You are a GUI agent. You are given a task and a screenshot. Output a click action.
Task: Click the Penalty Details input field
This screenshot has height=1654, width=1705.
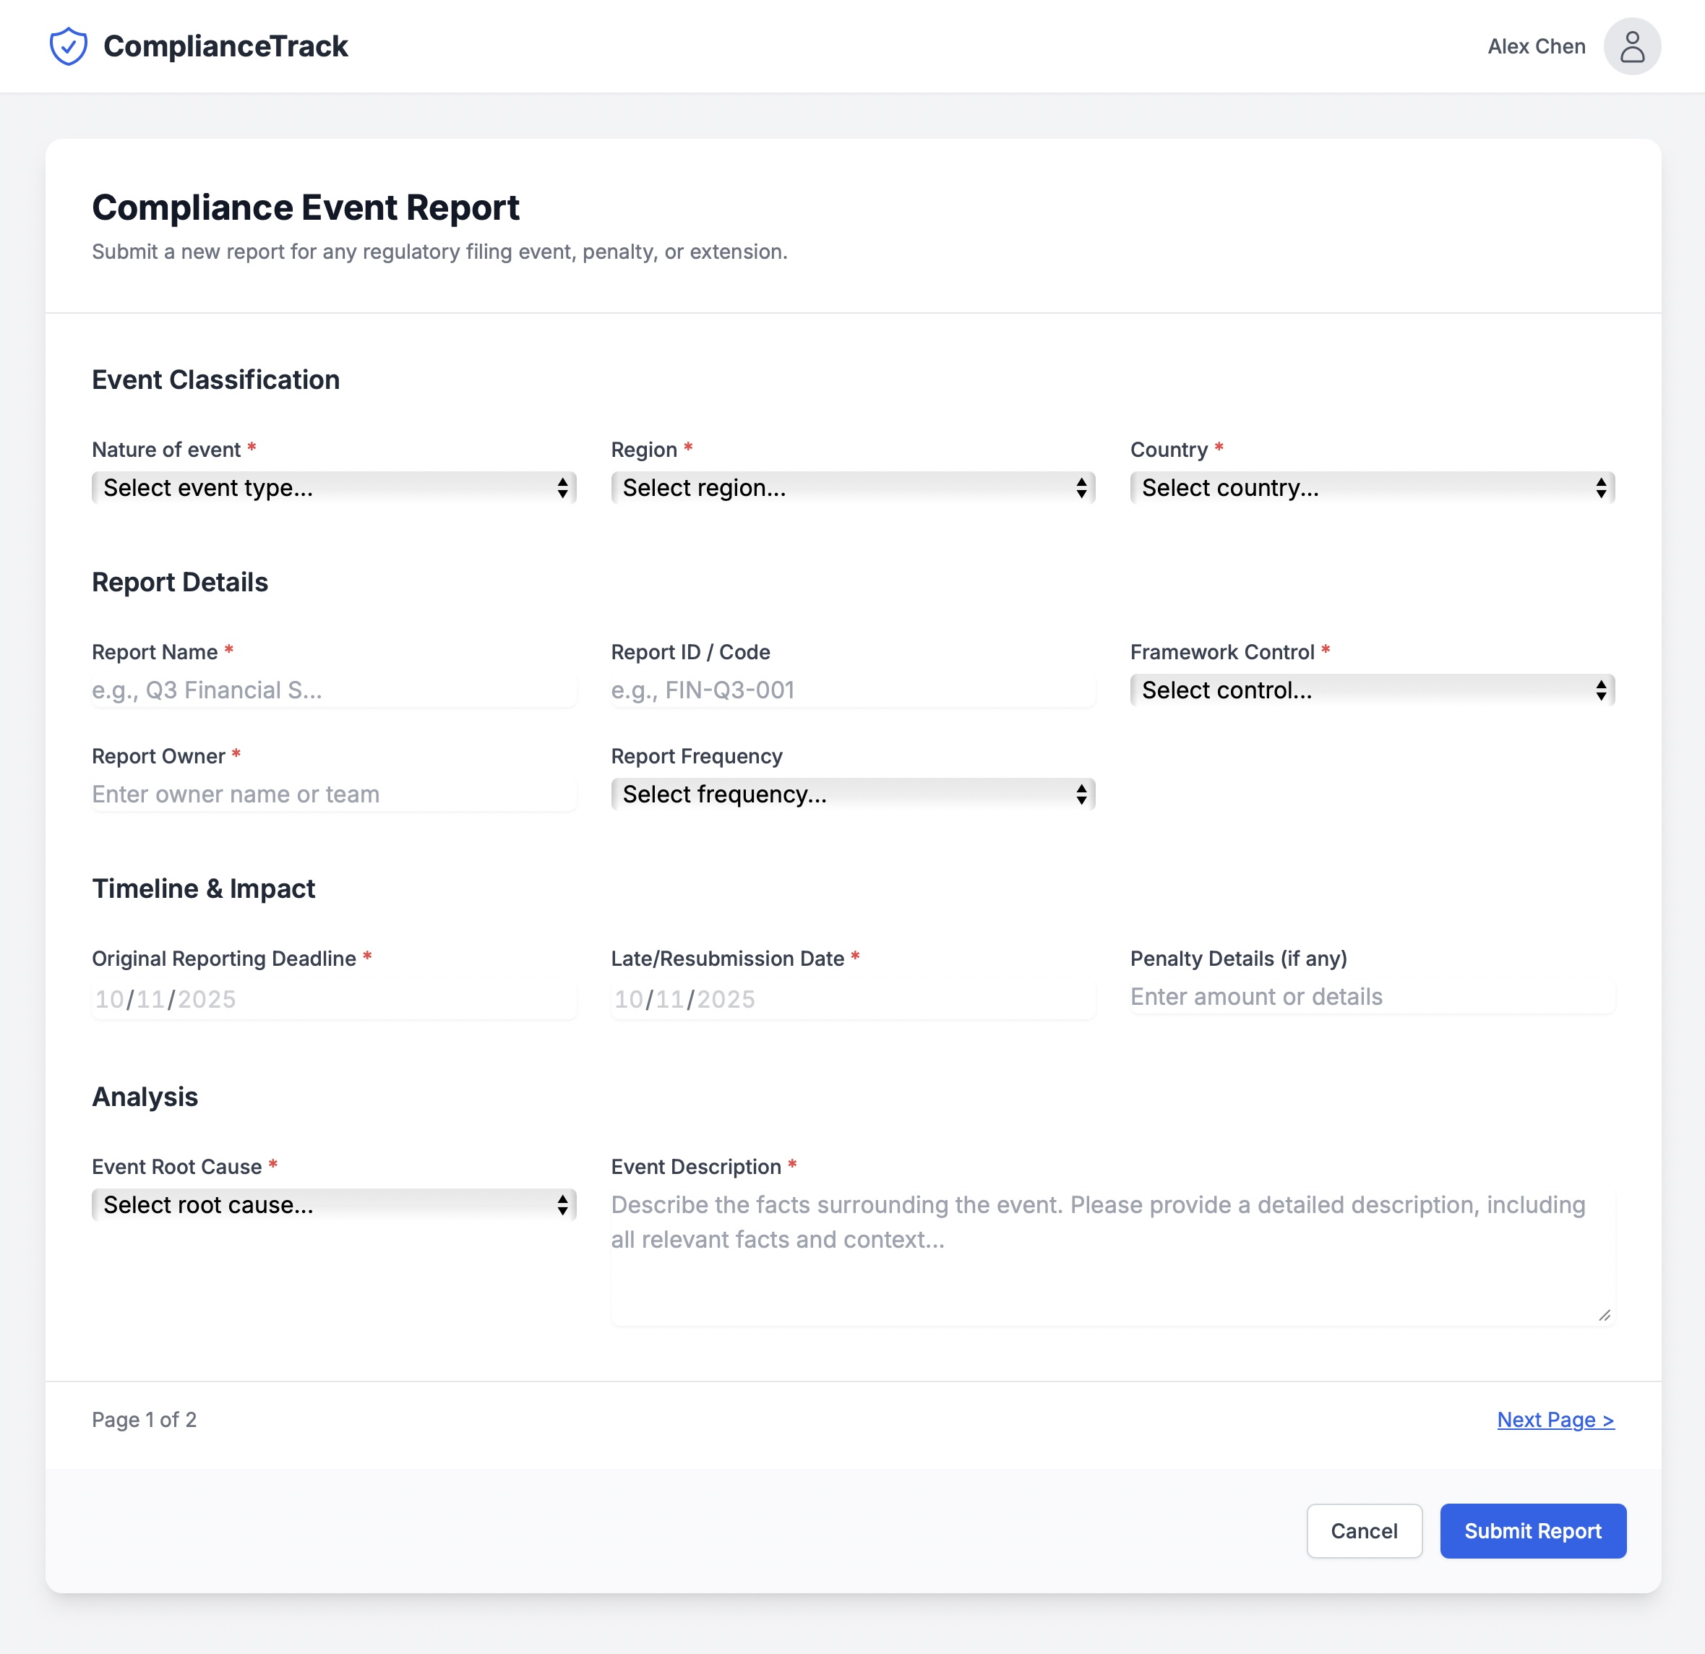(x=1372, y=996)
